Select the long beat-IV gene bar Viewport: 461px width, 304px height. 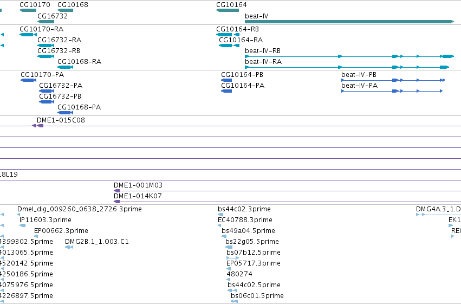tap(349, 22)
